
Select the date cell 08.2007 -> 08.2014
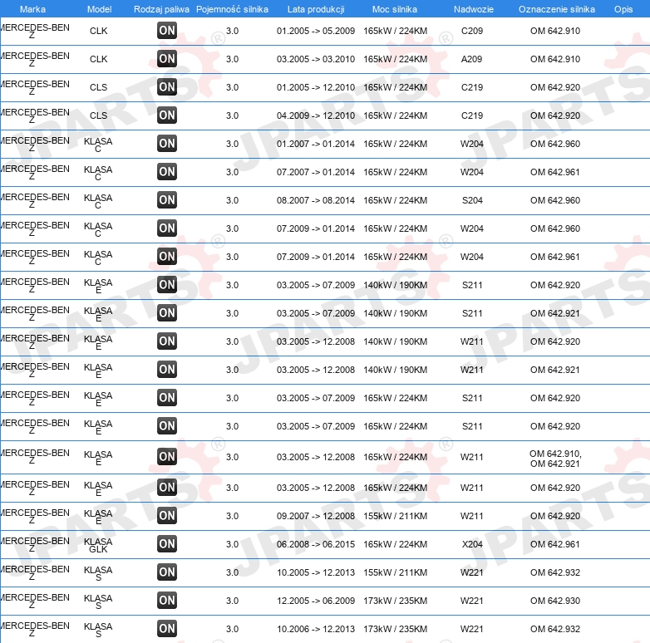(x=316, y=200)
